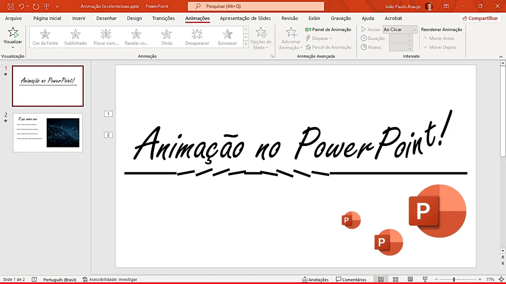Start slideshow from beginning via quick access icon

tap(47, 6)
